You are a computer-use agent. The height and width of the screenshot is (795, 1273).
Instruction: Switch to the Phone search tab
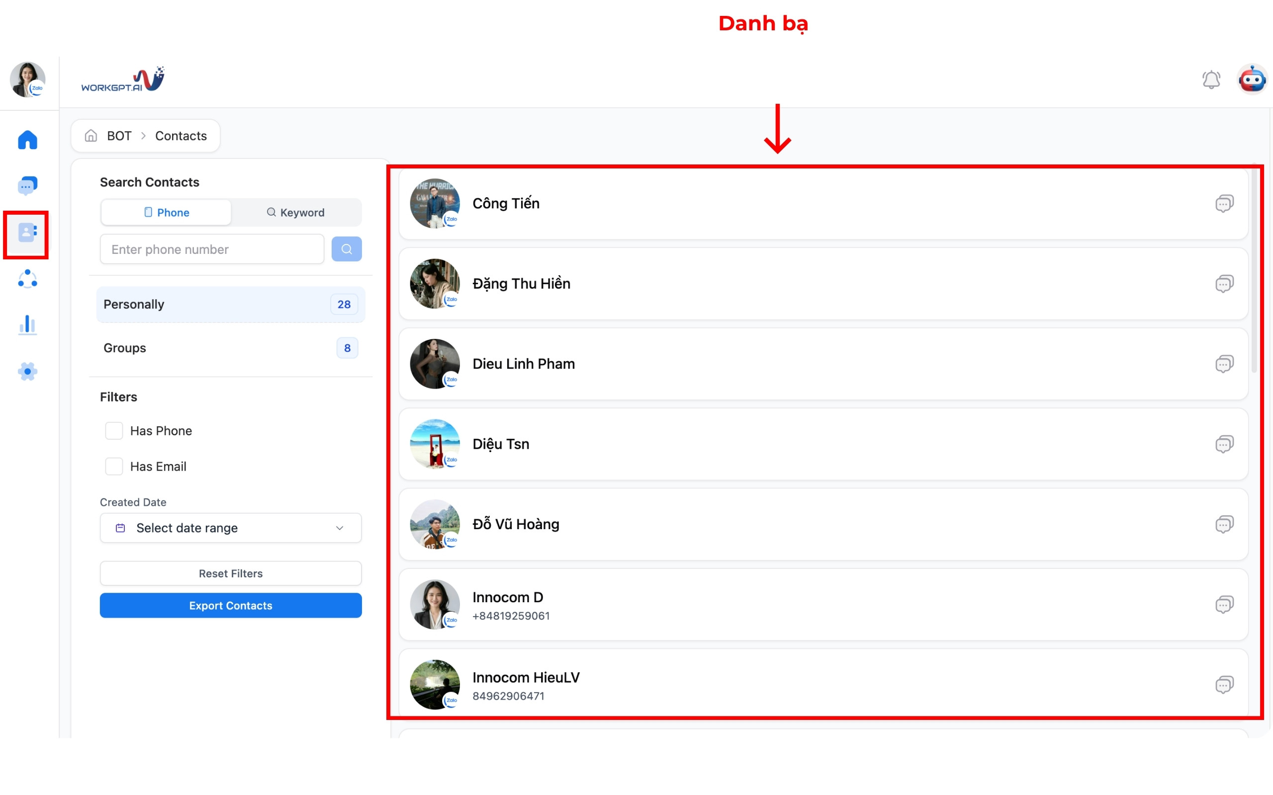coord(166,213)
